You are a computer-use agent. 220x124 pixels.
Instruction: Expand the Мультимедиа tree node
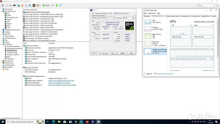click(1, 36)
